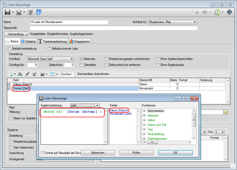Click the help book icon
This screenshot has width=237, height=170.
229,12
